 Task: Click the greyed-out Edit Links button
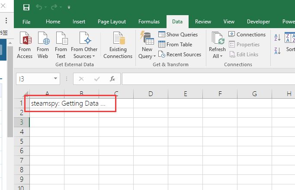pyautogui.click(x=244, y=55)
